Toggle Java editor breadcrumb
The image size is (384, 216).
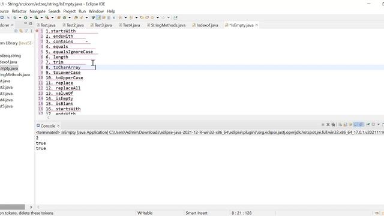coord(93,17)
